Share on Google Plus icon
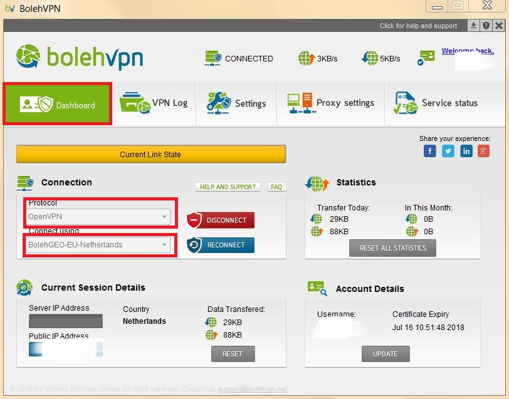This screenshot has height=399, width=509. coord(483,151)
